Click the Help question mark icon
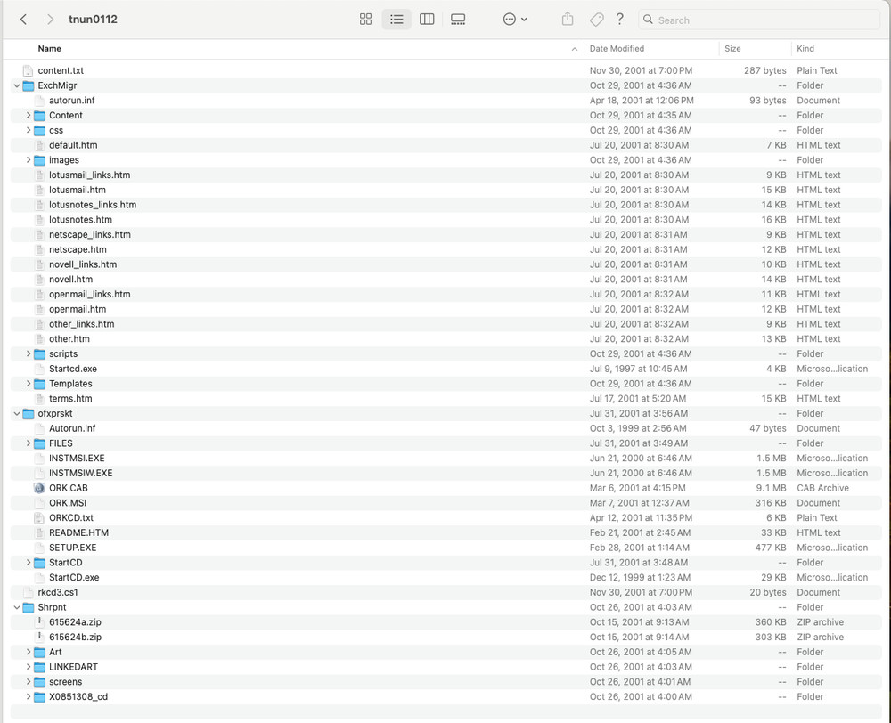This screenshot has width=891, height=723. coord(620,20)
